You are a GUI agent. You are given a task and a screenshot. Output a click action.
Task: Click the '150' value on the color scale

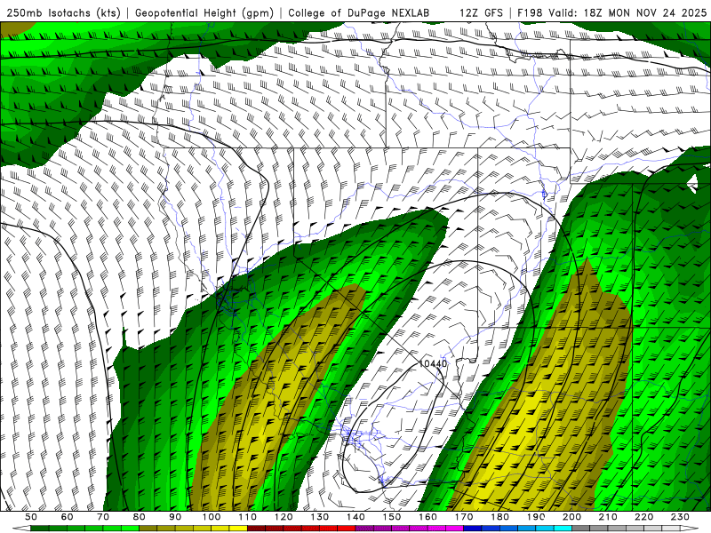pyautogui.click(x=391, y=517)
